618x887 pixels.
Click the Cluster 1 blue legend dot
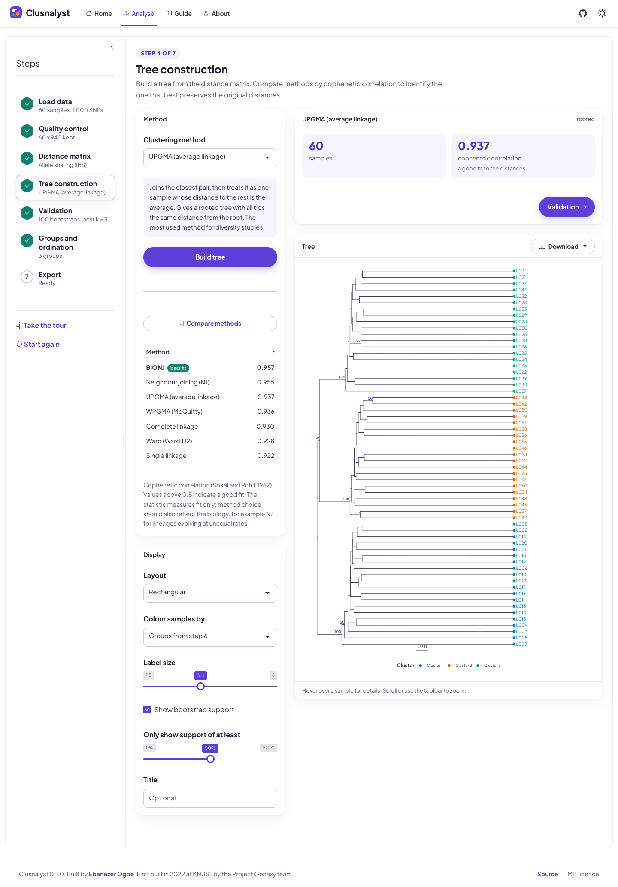coord(421,666)
